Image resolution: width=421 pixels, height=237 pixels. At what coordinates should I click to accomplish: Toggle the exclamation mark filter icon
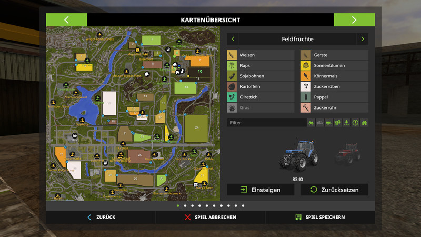point(355,123)
